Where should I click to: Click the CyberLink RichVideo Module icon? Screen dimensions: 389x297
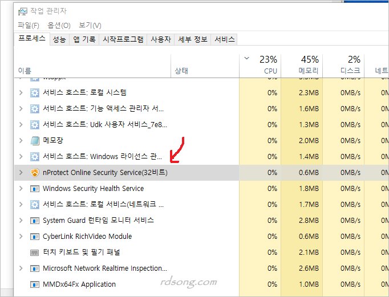(34, 237)
